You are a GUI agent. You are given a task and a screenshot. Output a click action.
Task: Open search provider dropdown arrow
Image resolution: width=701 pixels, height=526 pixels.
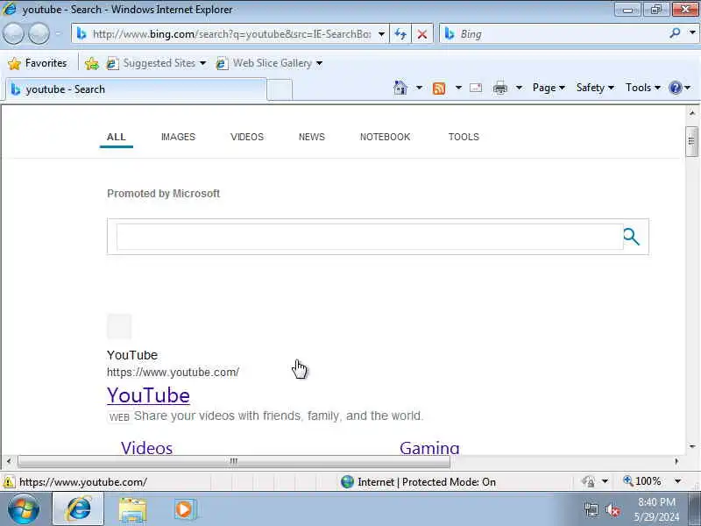pos(692,33)
